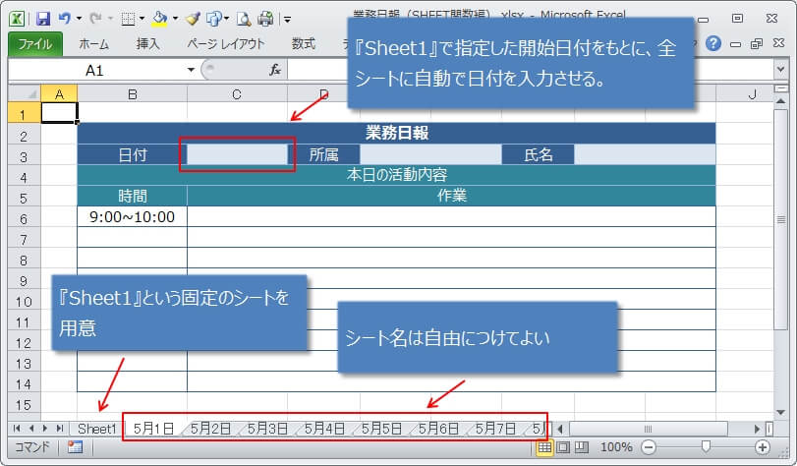This screenshot has height=466, width=797.
Task: Click the fill color paint bucket icon
Action: coord(159,18)
